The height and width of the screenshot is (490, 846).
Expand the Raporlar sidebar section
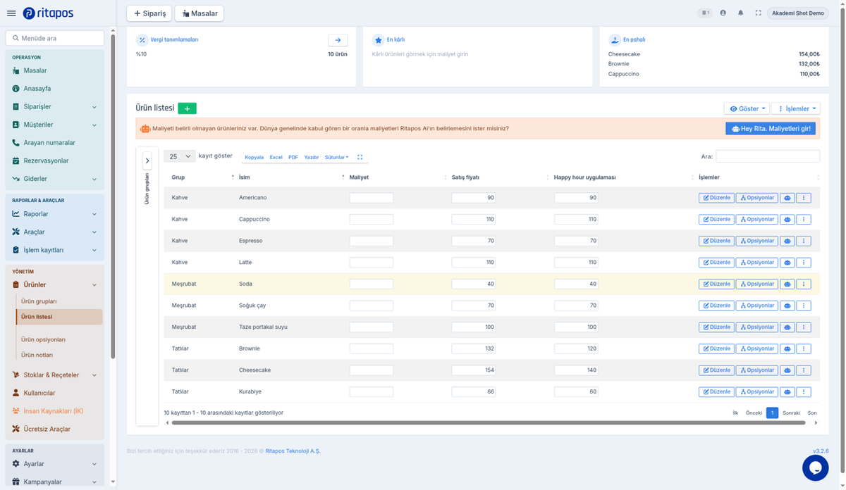pyautogui.click(x=54, y=214)
